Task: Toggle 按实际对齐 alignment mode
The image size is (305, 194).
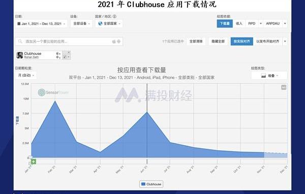Action: 242,42
